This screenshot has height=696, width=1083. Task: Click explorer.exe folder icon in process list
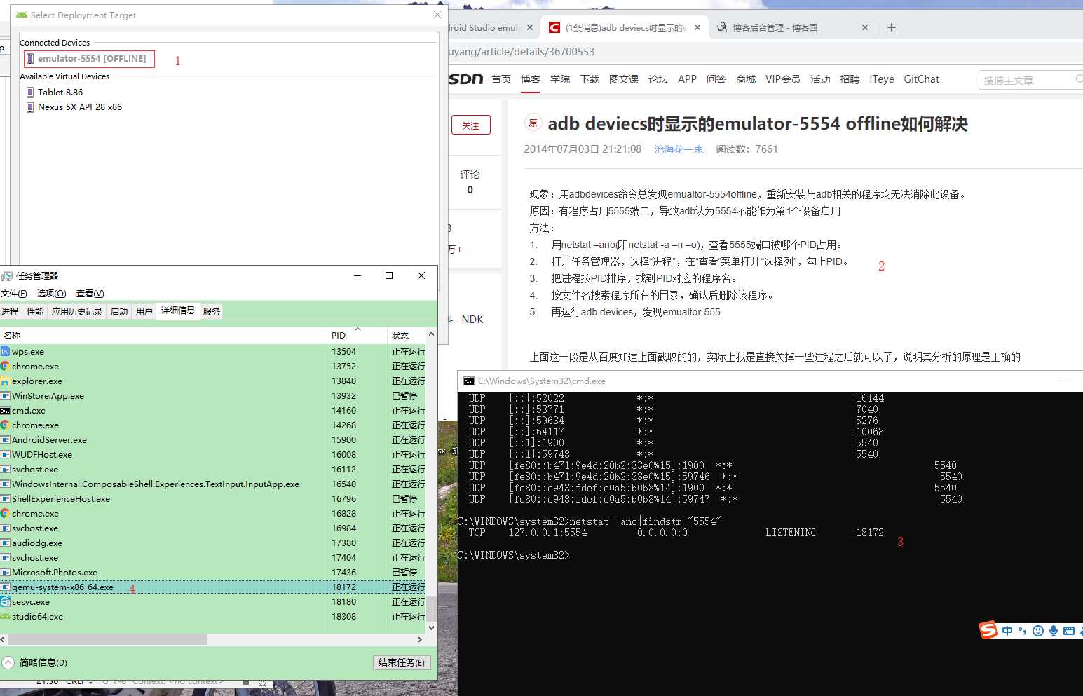pos(5,381)
